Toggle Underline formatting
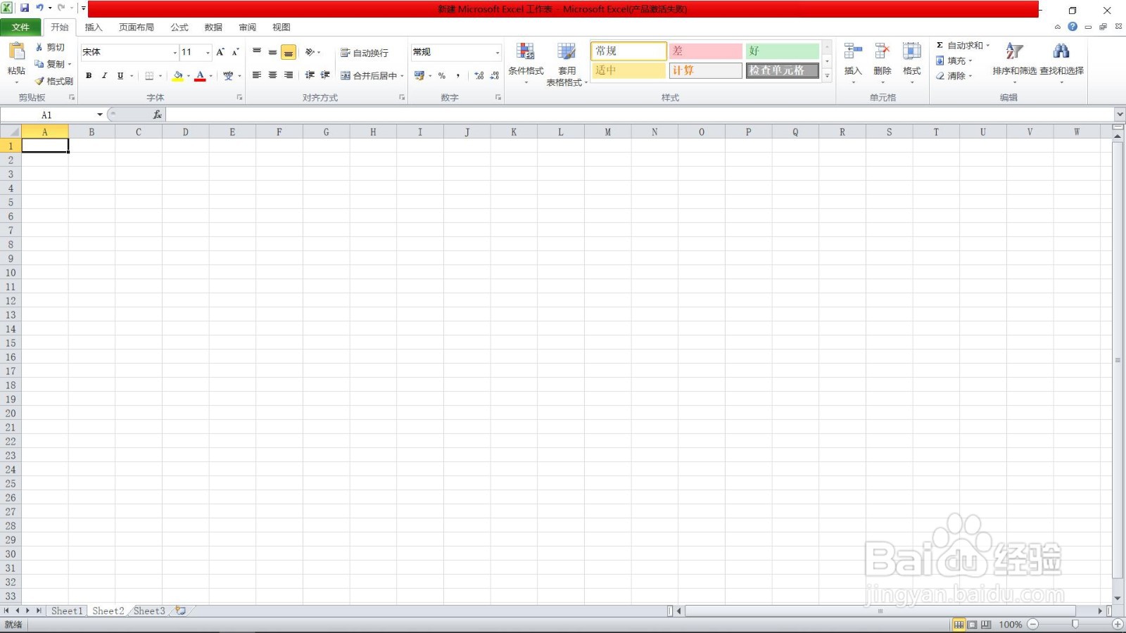The width and height of the screenshot is (1126, 633). pyautogui.click(x=120, y=75)
